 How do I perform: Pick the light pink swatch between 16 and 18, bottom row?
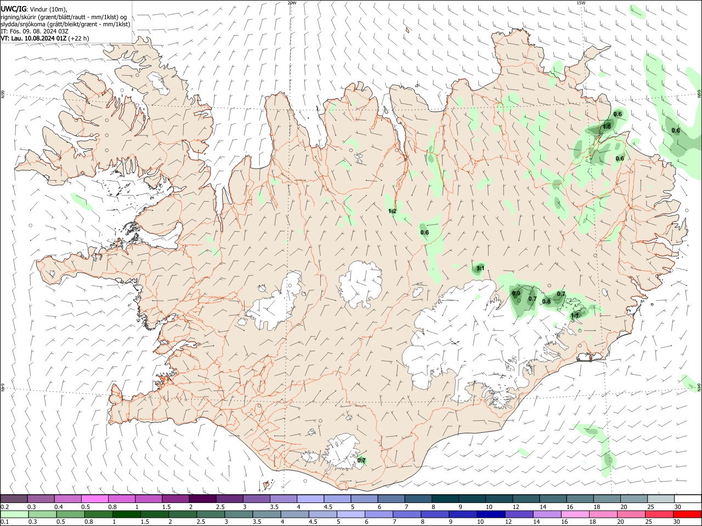tap(575, 514)
